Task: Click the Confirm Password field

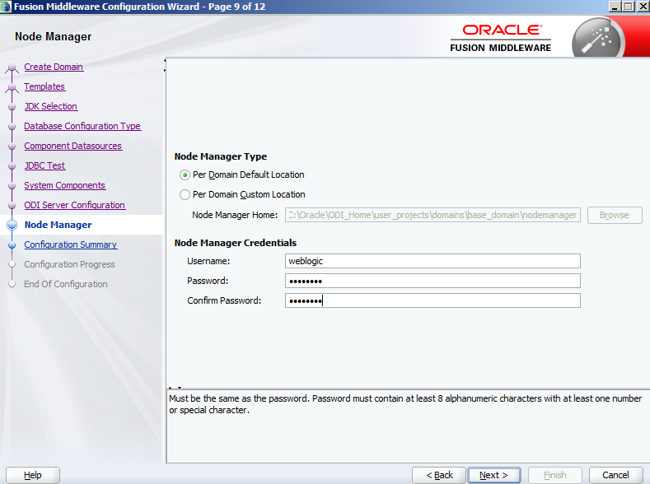Action: coord(433,300)
